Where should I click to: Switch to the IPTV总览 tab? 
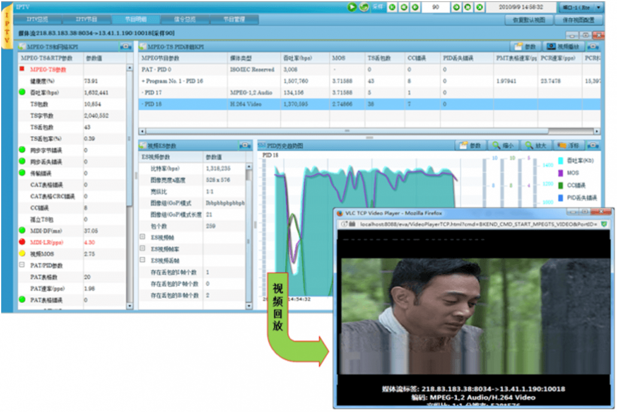(x=37, y=19)
